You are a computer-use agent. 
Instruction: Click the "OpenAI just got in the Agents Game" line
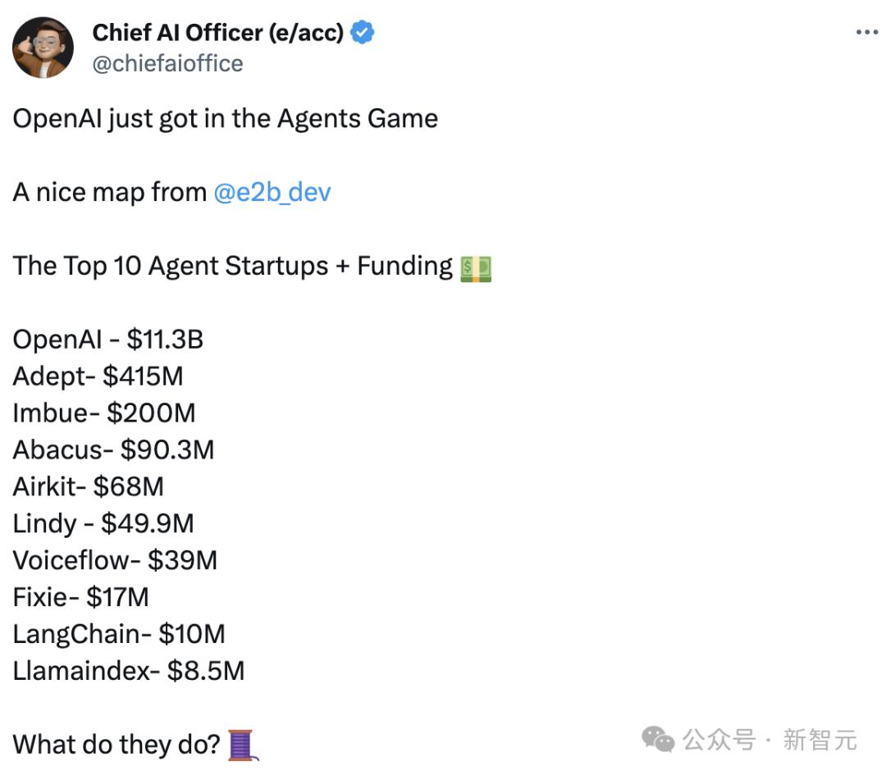point(226,119)
